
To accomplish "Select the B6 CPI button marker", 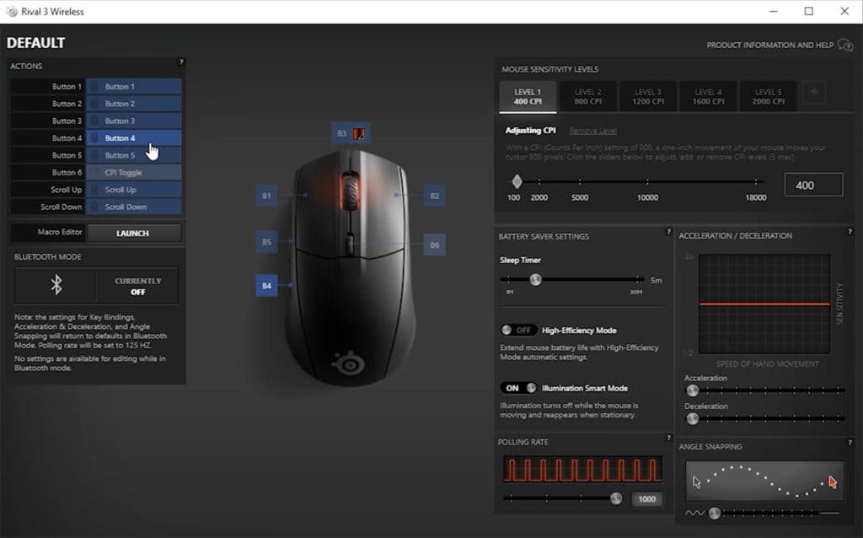I will pos(434,245).
